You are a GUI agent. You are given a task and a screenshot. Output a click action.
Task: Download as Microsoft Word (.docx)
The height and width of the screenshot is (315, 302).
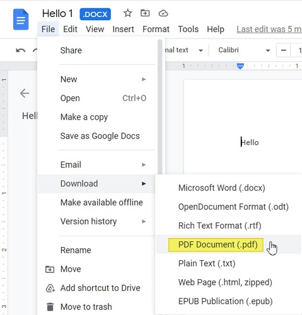(x=228, y=188)
